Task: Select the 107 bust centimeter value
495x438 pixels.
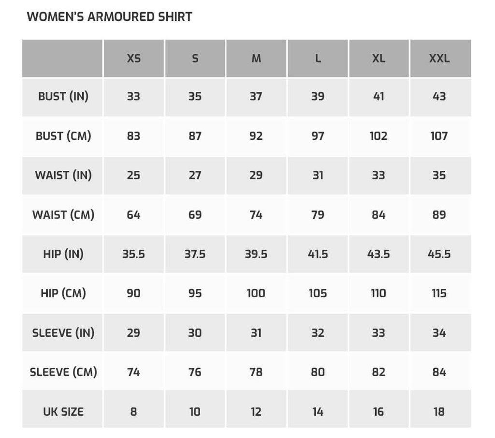Action: [439, 136]
